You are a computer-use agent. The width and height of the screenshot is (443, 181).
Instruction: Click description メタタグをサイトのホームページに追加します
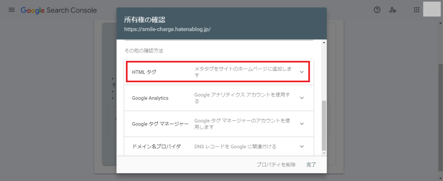(x=243, y=72)
